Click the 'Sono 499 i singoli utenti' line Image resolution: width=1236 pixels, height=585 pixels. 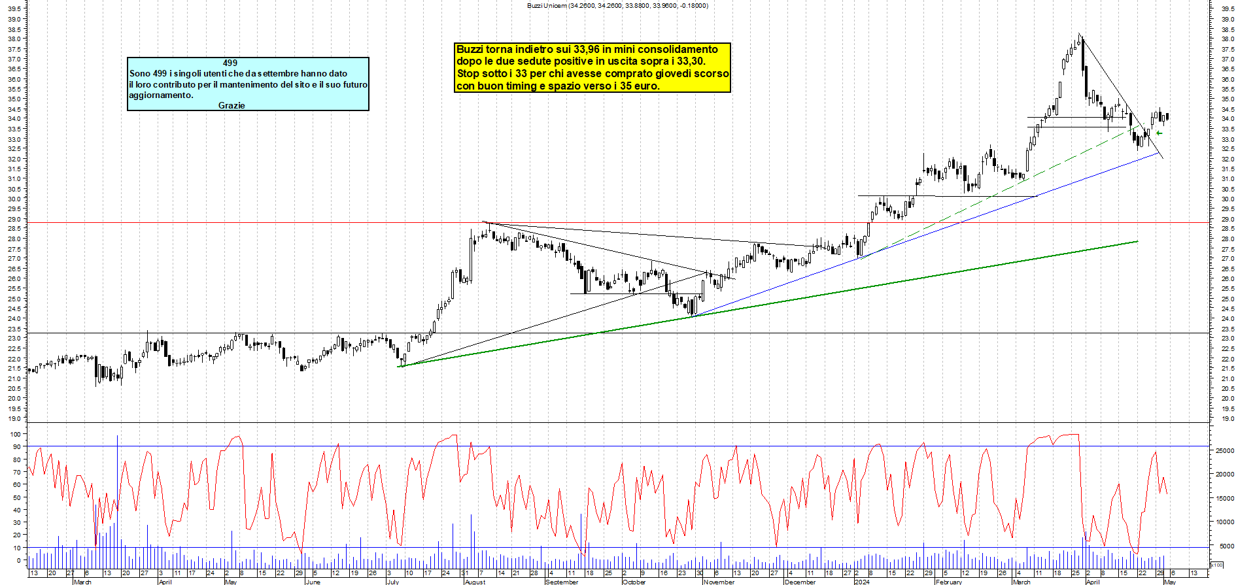click(x=238, y=74)
